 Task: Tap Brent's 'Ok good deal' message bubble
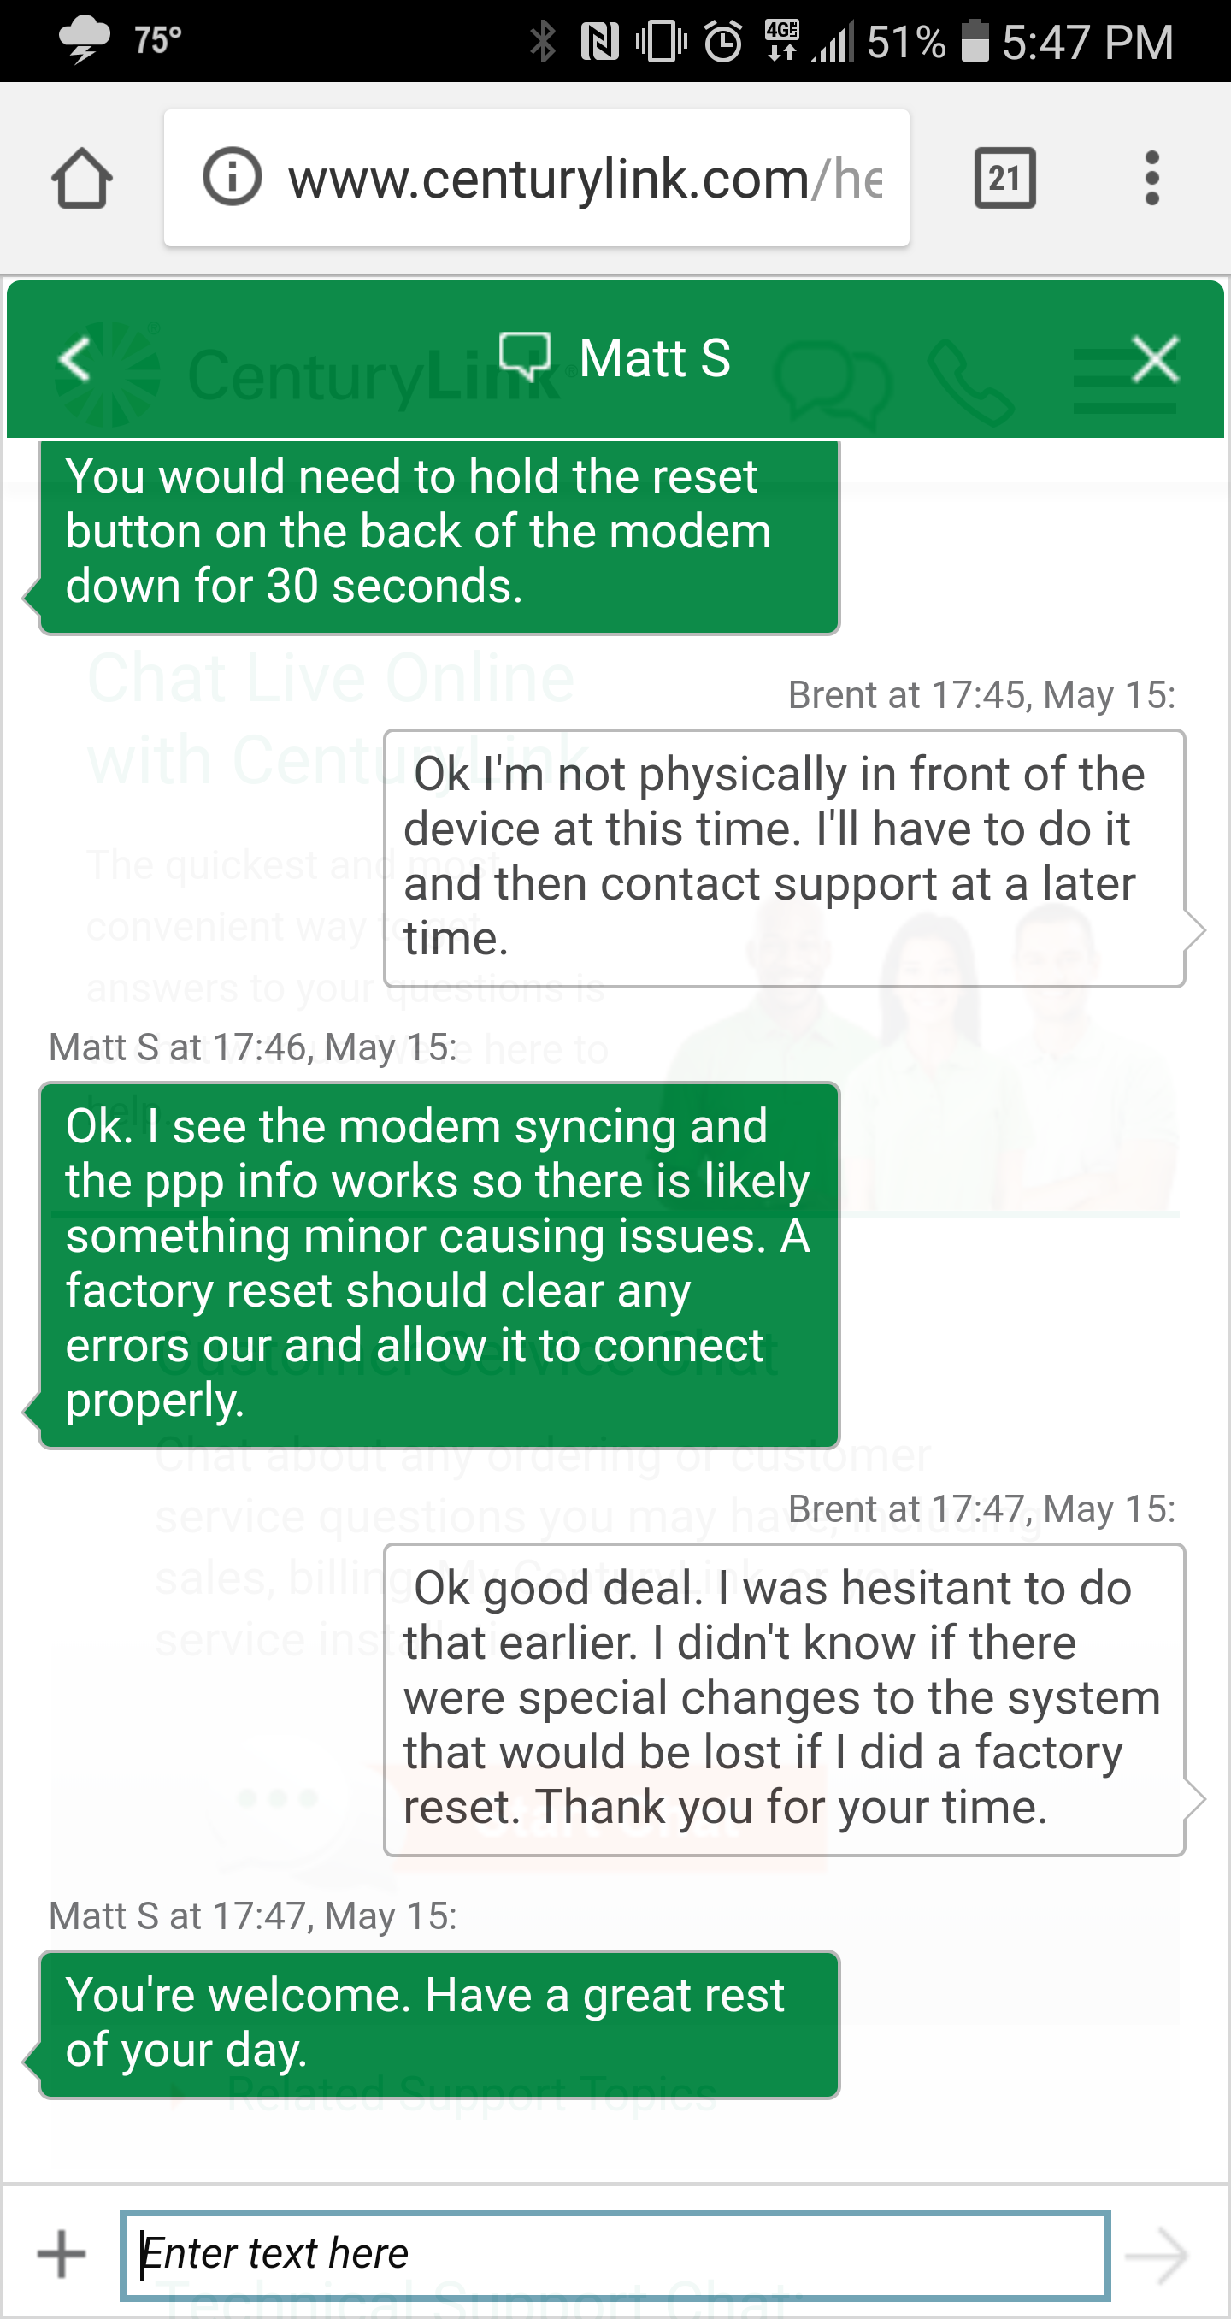tap(784, 1699)
